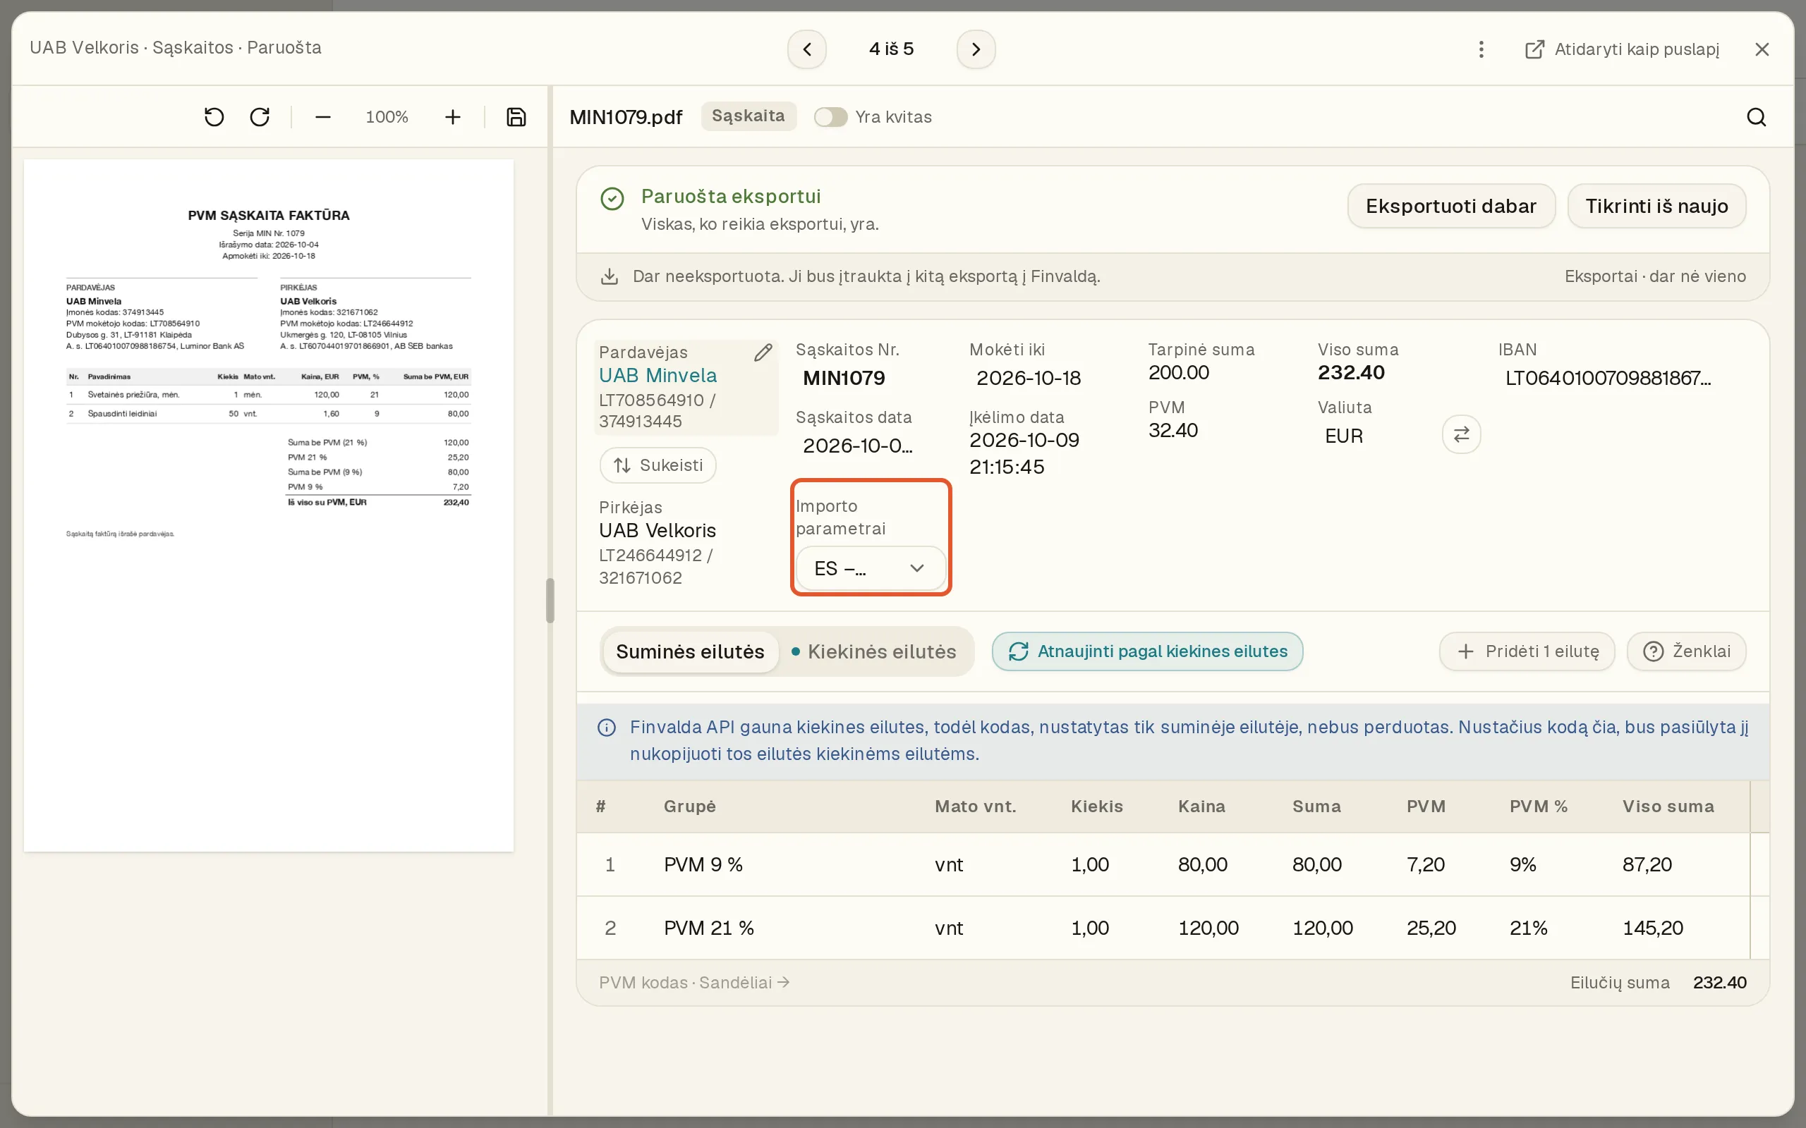The height and width of the screenshot is (1128, 1806).
Task: Open the UAB Minvela seller link
Action: click(x=657, y=375)
